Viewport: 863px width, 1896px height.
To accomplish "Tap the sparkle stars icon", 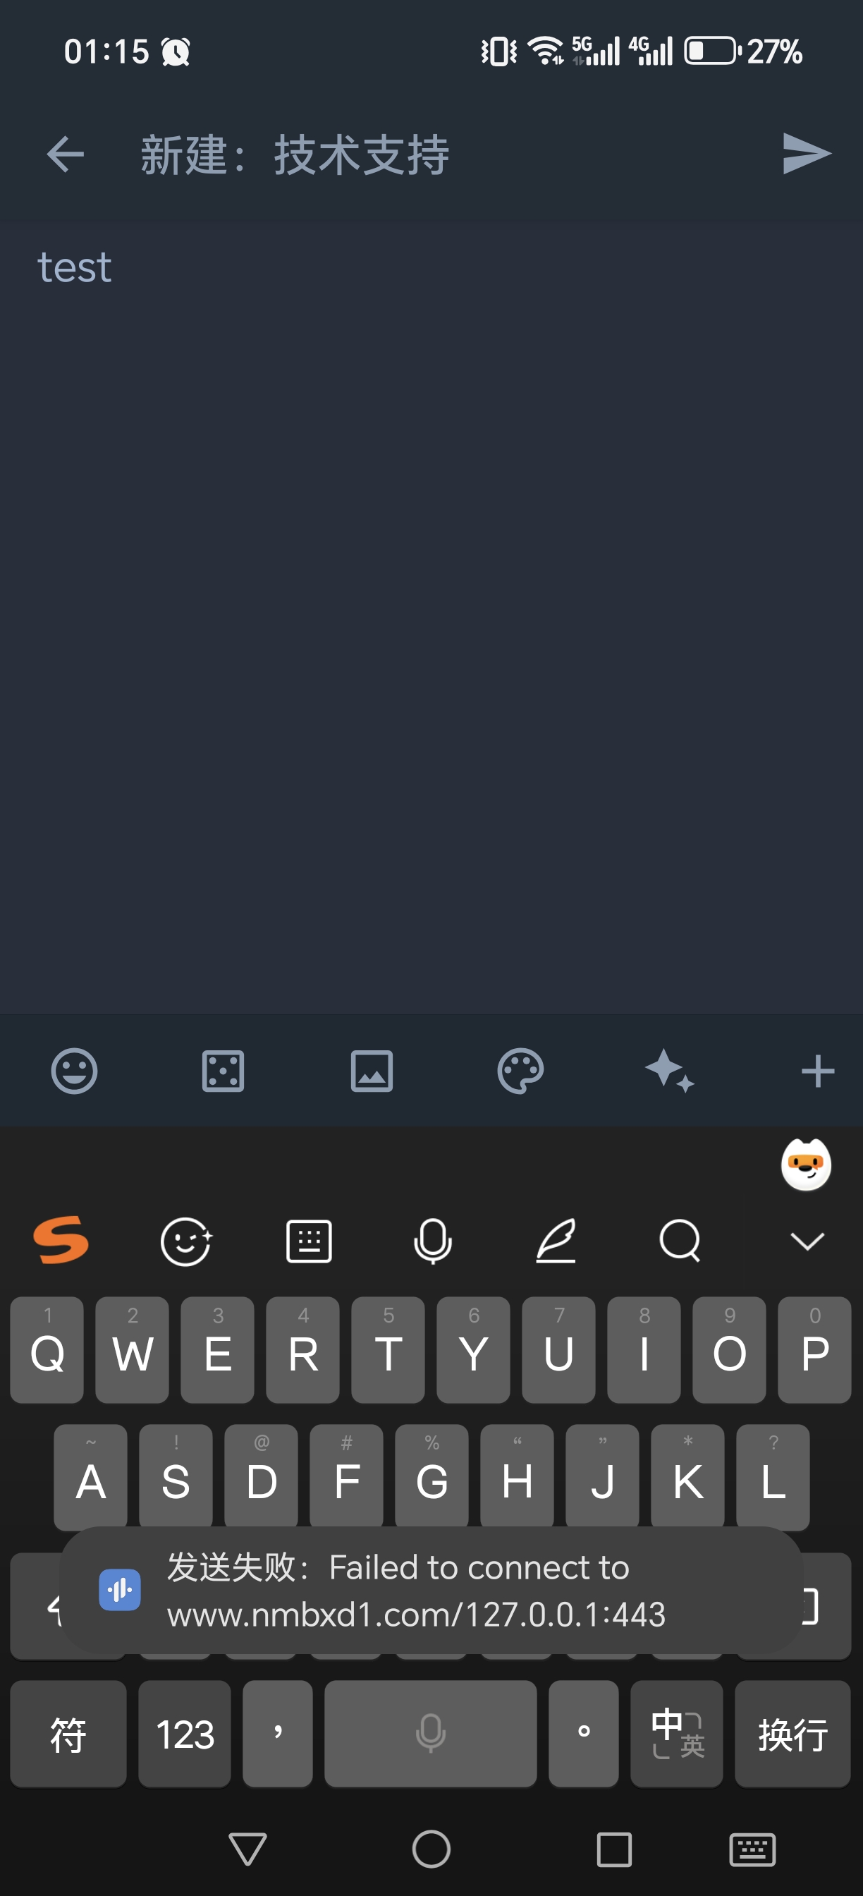I will pos(670,1071).
